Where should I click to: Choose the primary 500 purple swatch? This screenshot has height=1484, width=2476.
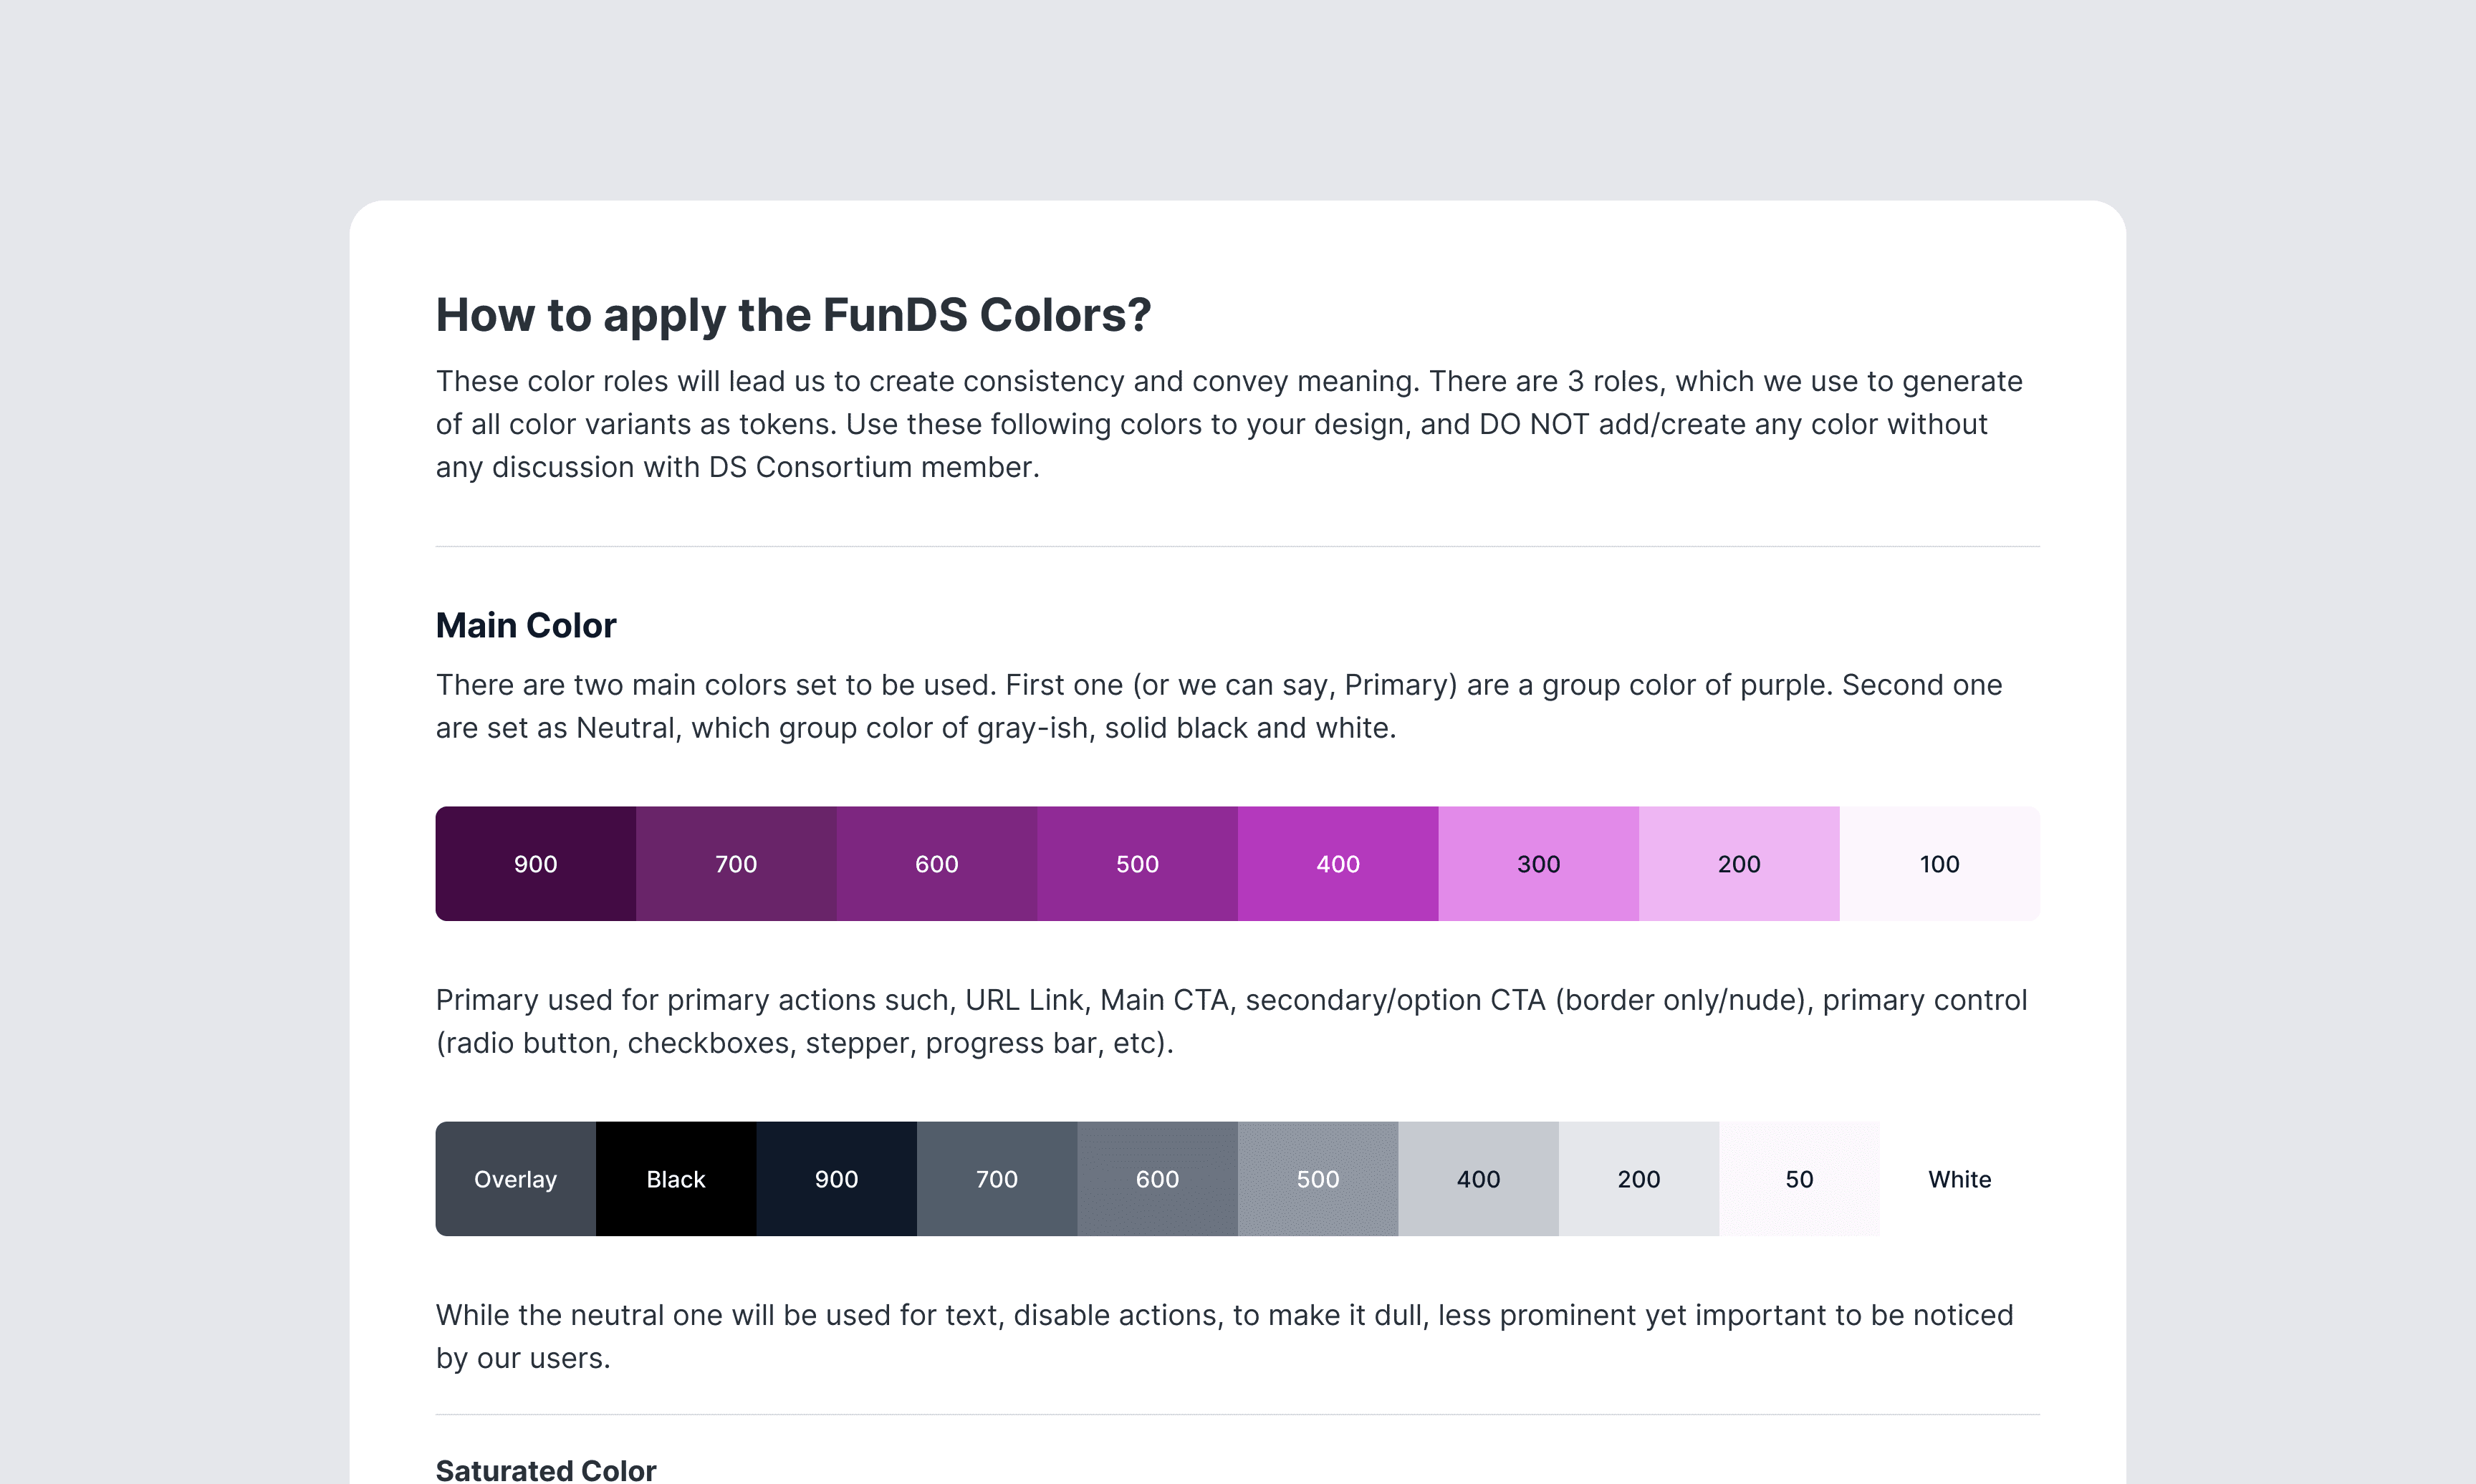(x=1137, y=864)
